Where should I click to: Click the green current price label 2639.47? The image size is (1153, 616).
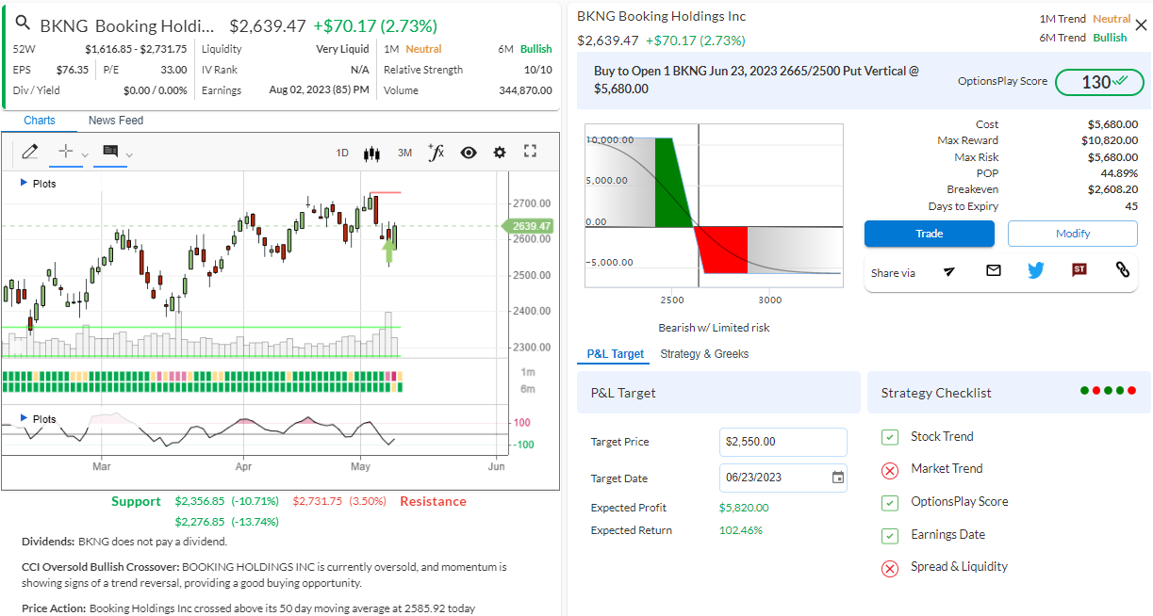(x=528, y=226)
